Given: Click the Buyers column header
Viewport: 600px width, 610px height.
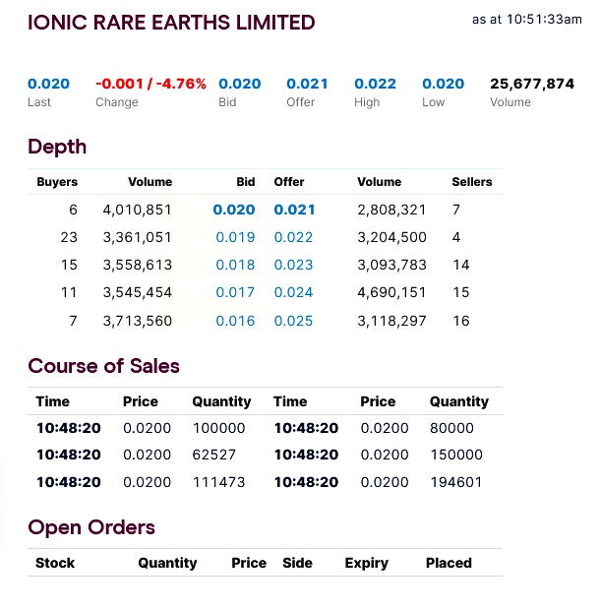Looking at the screenshot, I should click(x=57, y=182).
